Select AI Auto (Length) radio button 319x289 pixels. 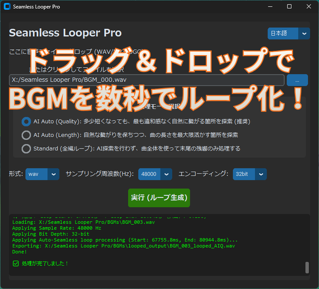[26, 135]
